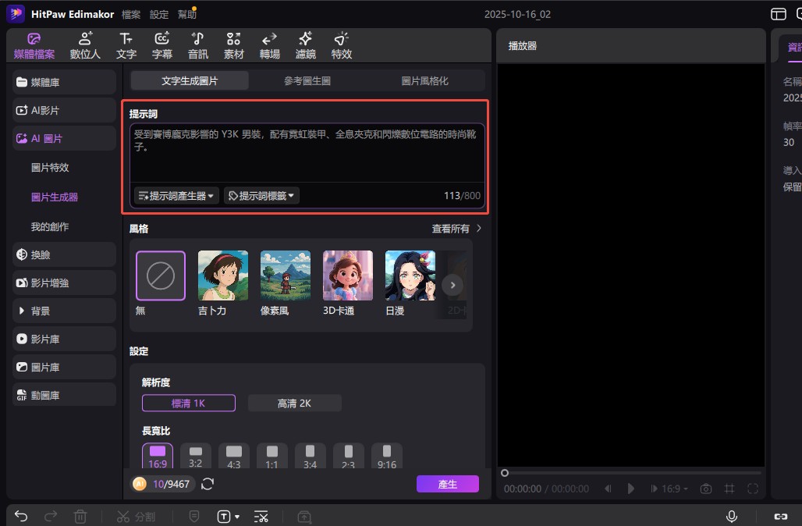
Task: Pick the 吉卜力 style thumbnail
Action: click(223, 275)
